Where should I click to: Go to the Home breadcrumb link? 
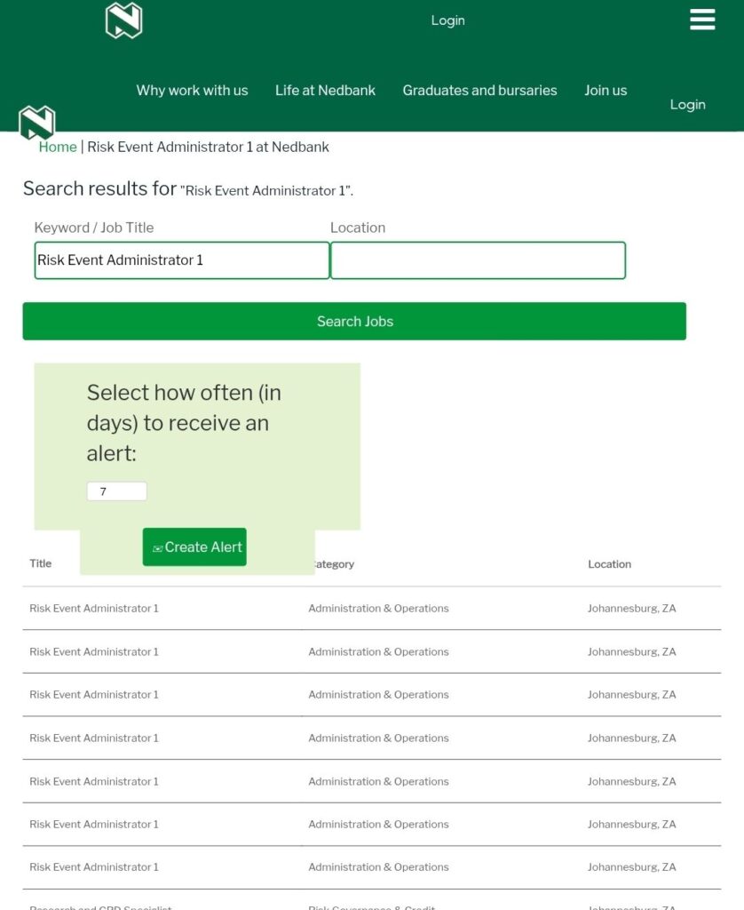pos(58,148)
